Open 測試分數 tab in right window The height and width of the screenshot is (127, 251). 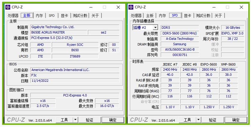point(203,16)
